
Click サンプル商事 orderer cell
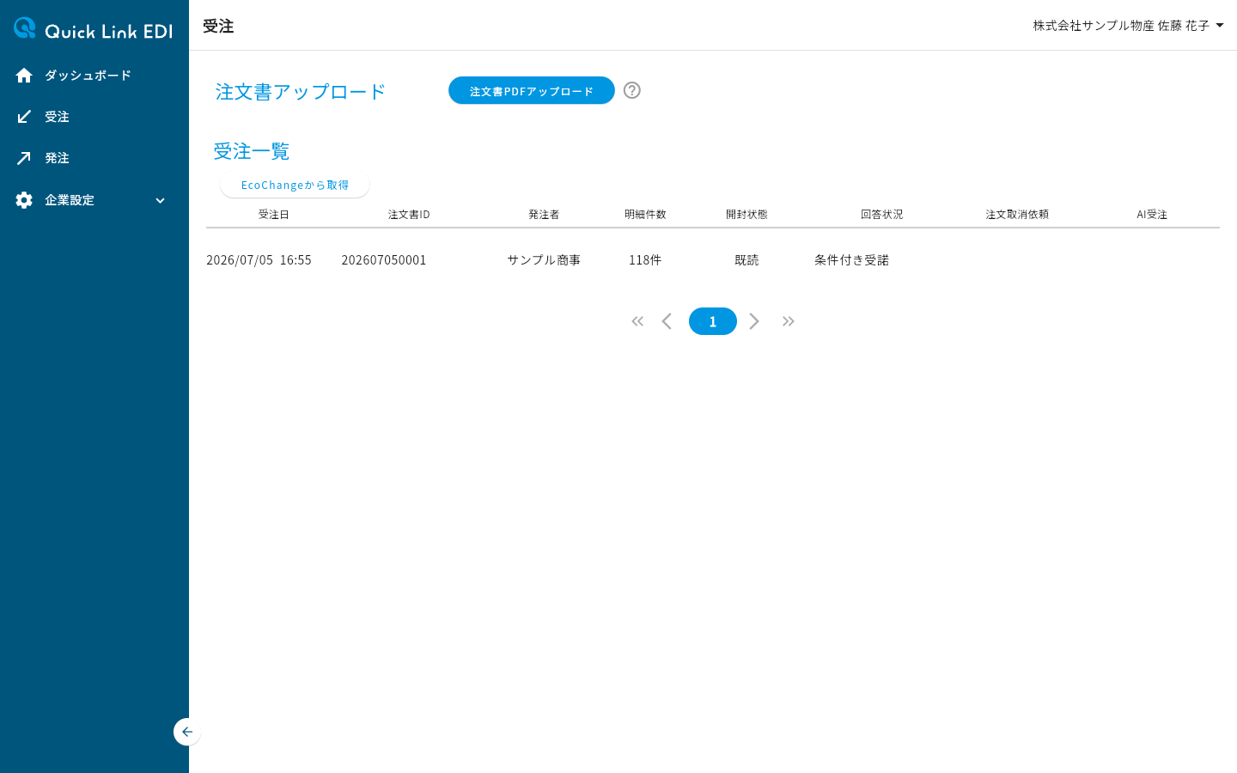[x=544, y=260]
